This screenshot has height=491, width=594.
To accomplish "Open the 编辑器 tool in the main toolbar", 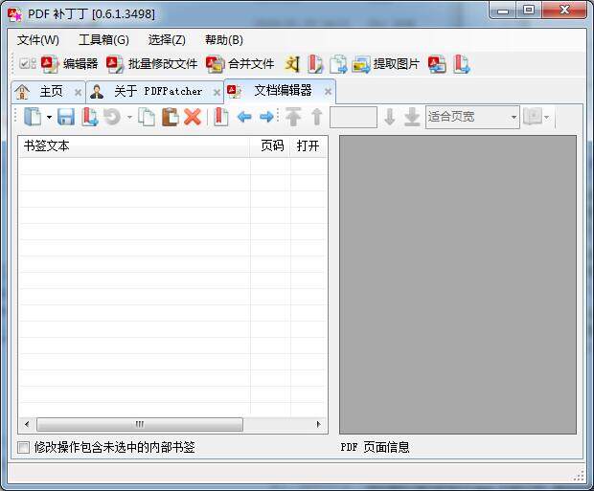I will (x=69, y=64).
